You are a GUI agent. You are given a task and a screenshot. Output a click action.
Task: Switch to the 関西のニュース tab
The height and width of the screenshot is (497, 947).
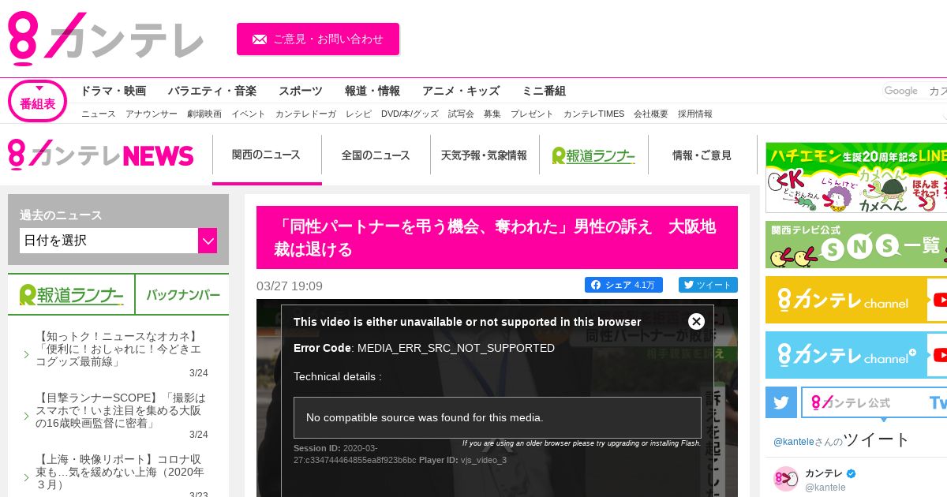267,155
